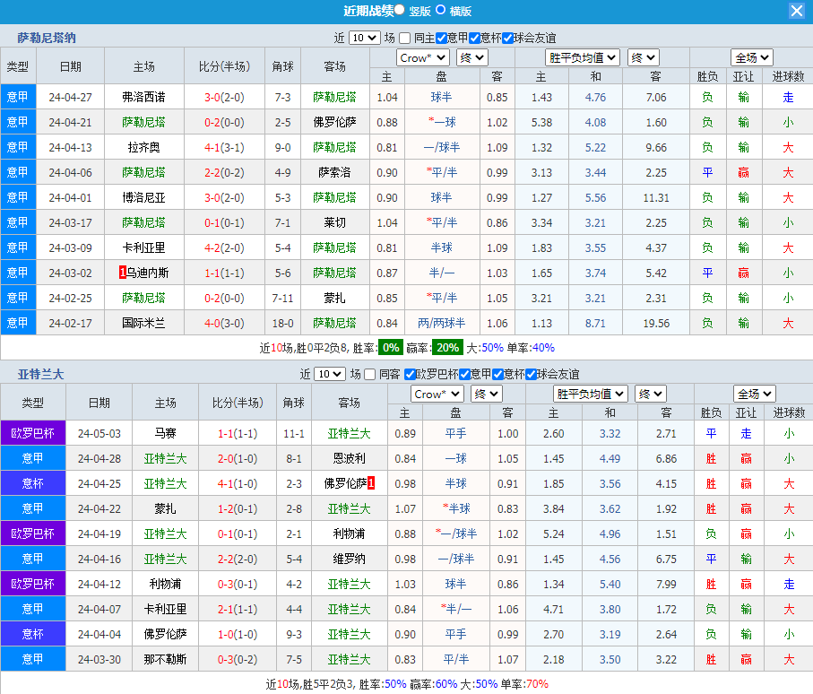
Task: Click the purple 欧罗巴杯 tag on 24-04-19
Action: (x=33, y=534)
